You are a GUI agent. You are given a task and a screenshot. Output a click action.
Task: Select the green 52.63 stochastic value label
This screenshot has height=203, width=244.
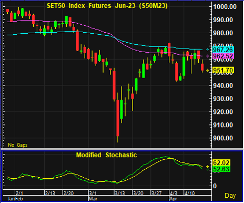(x=221, y=169)
